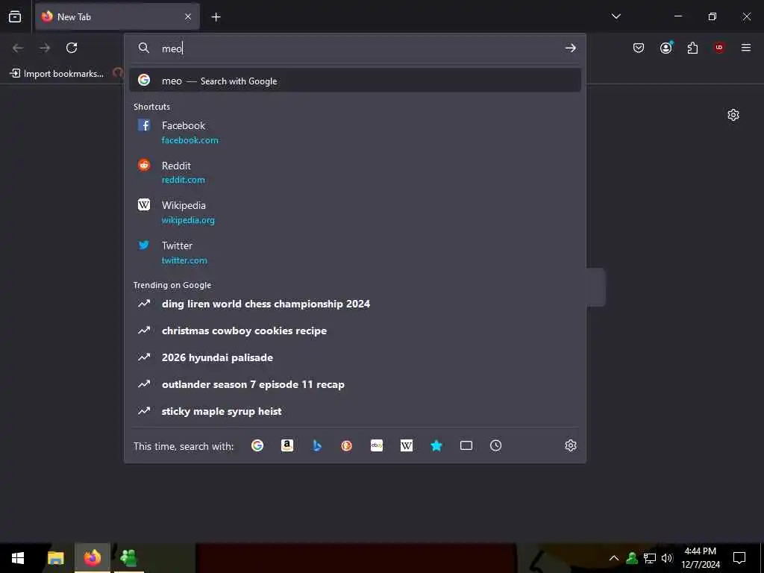Search this time with Amazon icon
The height and width of the screenshot is (573, 764).
(287, 445)
